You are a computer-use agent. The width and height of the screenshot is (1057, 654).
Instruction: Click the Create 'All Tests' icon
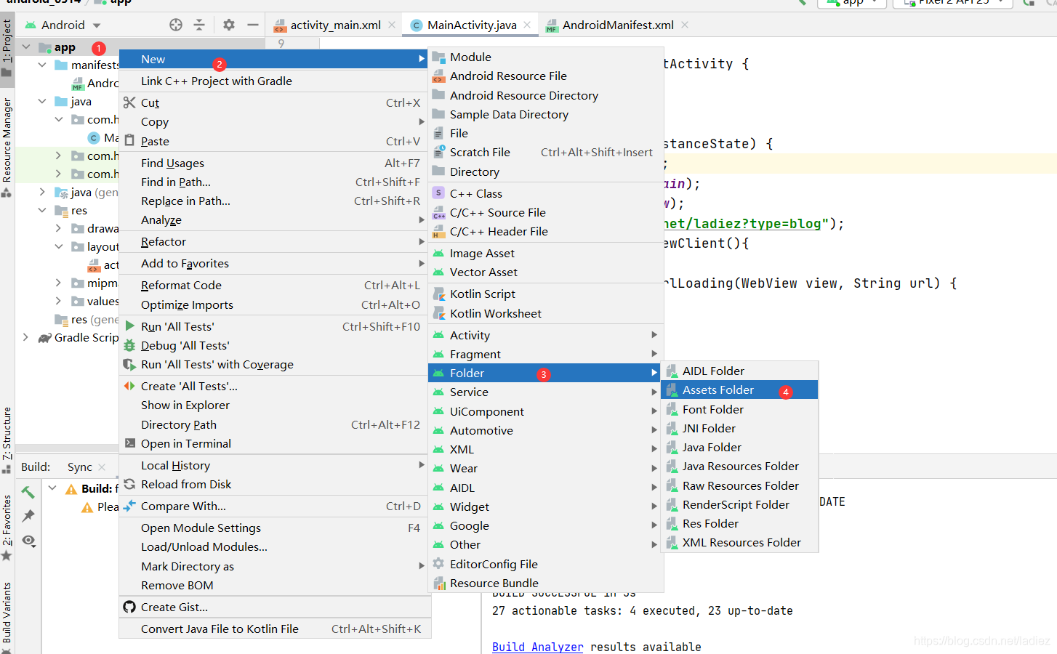click(129, 386)
